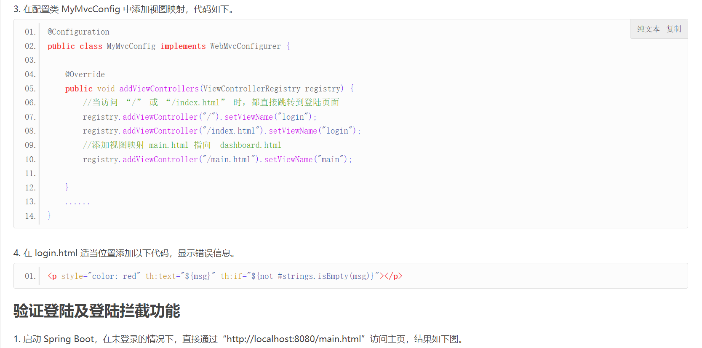Click the th:text attribute in login.html snippet
The height and width of the screenshot is (348, 702).
pos(160,276)
